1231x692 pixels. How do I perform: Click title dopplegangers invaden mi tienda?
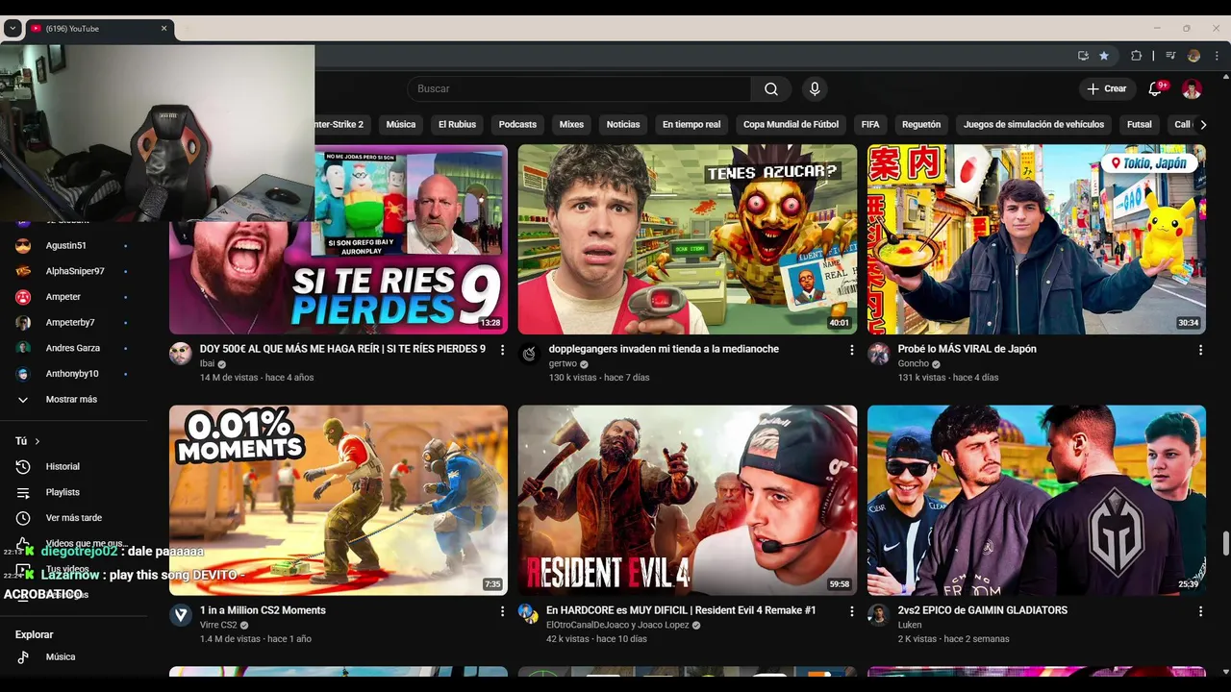click(664, 349)
